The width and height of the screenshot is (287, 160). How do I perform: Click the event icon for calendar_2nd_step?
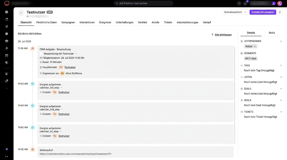click(33, 105)
